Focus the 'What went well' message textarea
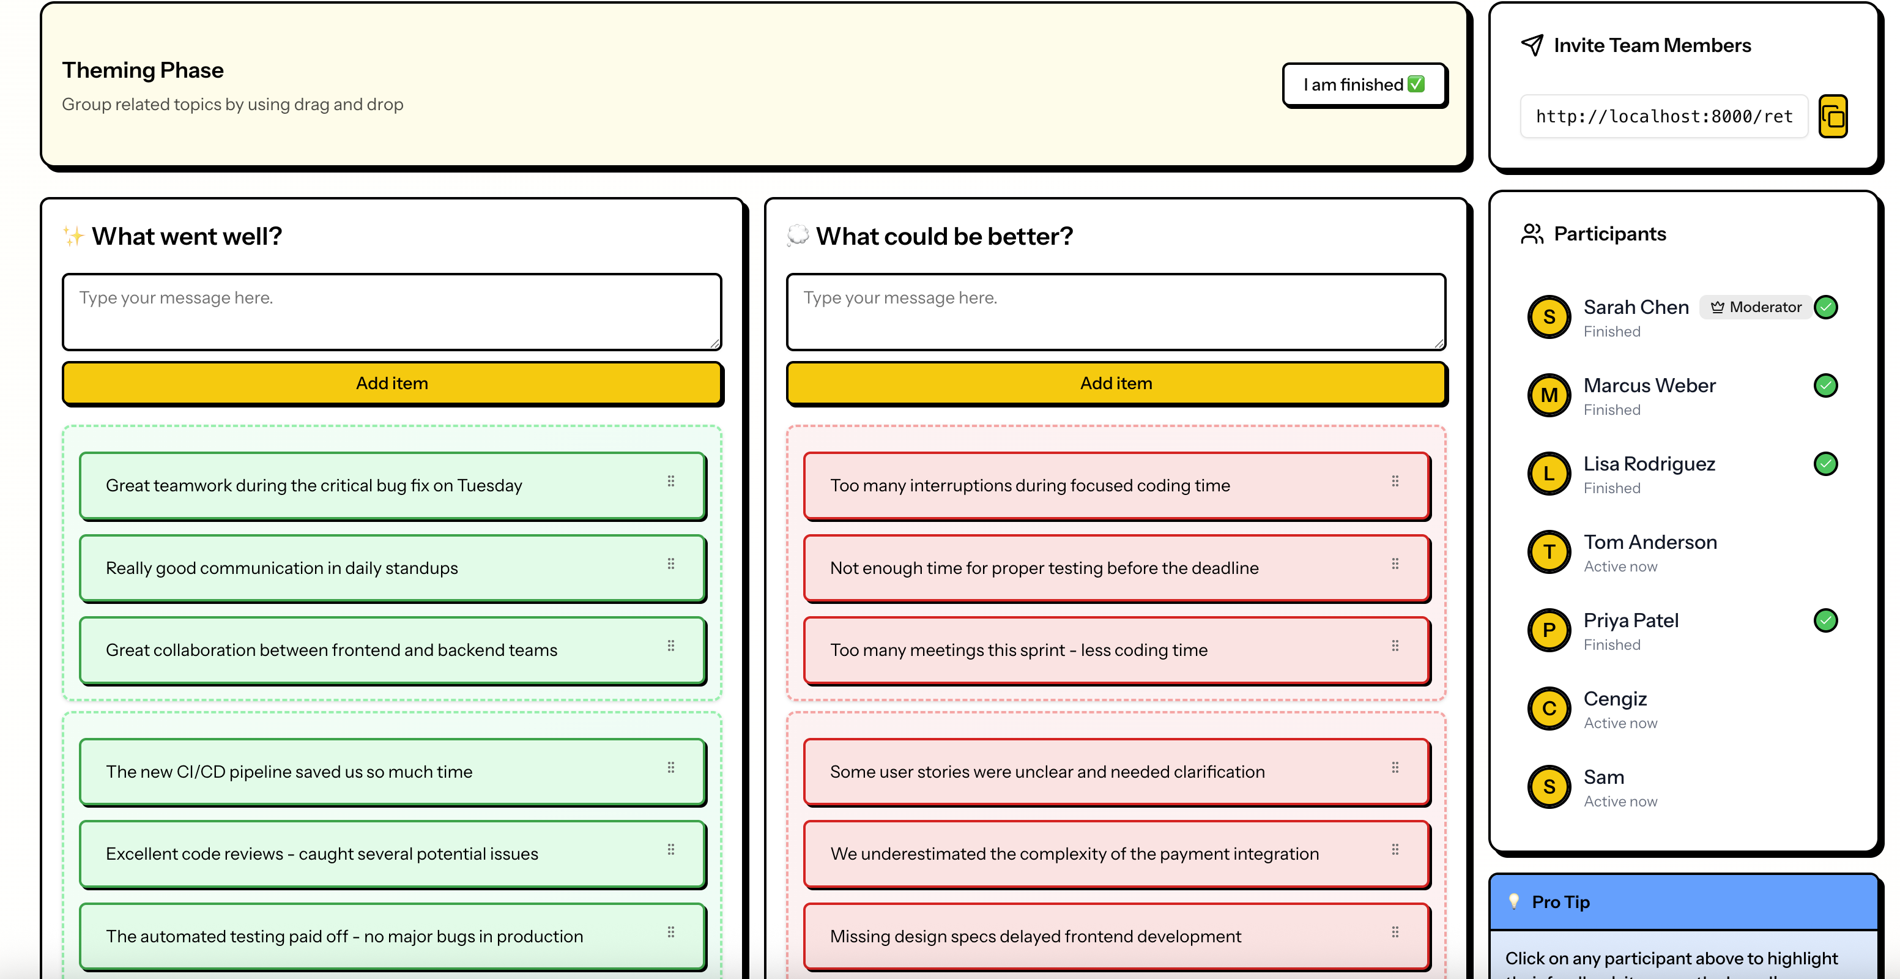This screenshot has width=1900, height=979. pos(392,311)
